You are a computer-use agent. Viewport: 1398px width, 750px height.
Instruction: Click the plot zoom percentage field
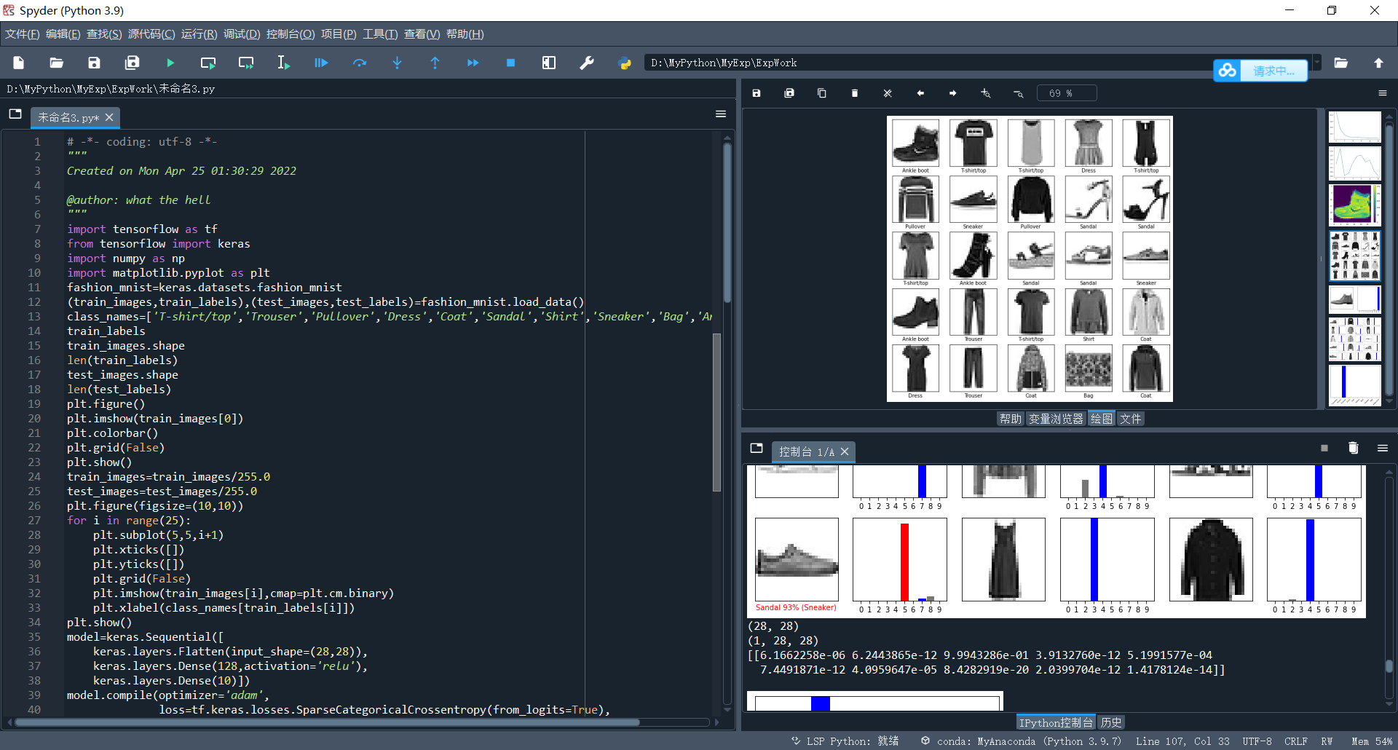[x=1066, y=93]
